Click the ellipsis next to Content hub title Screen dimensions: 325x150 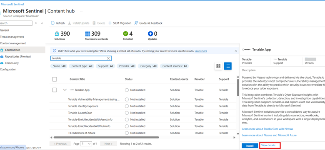[x=81, y=11]
